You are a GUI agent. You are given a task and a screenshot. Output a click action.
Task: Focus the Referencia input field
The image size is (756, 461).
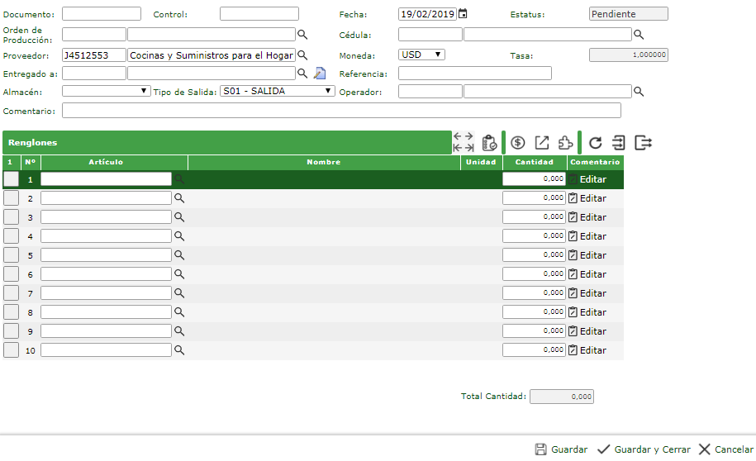[475, 74]
